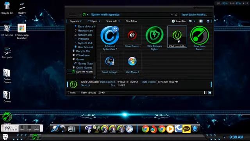Select the Driver Booster shortcut
The height and width of the screenshot is (141, 250).
(132, 37)
